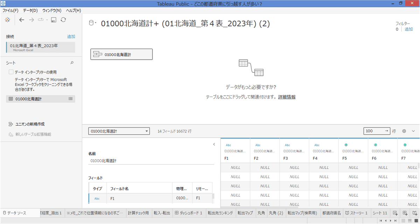Search sheets with the magnifier icon

tap(72, 63)
